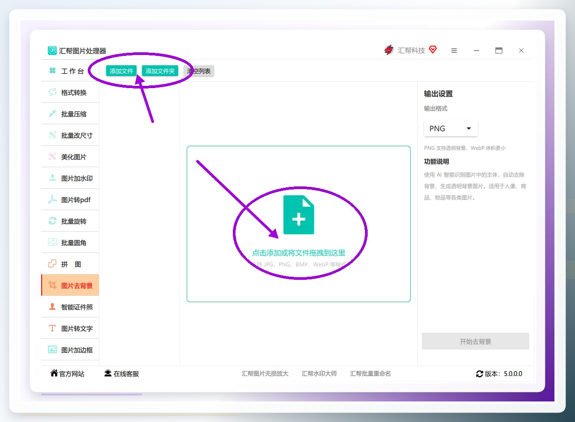Open 在线客服 support link

coord(121,374)
